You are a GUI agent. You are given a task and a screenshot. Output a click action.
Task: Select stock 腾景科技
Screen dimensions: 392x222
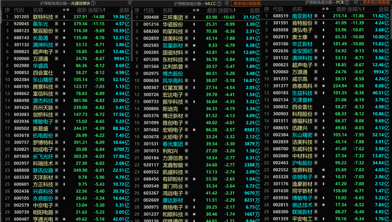pyautogui.click(x=43, y=87)
